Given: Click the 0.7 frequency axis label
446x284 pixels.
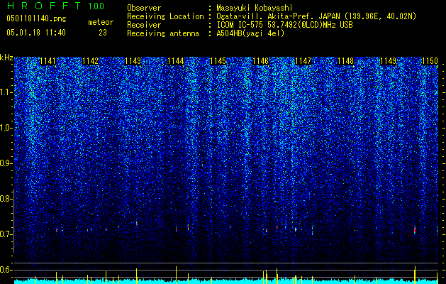Looking at the screenshot, I should (x=6, y=234).
